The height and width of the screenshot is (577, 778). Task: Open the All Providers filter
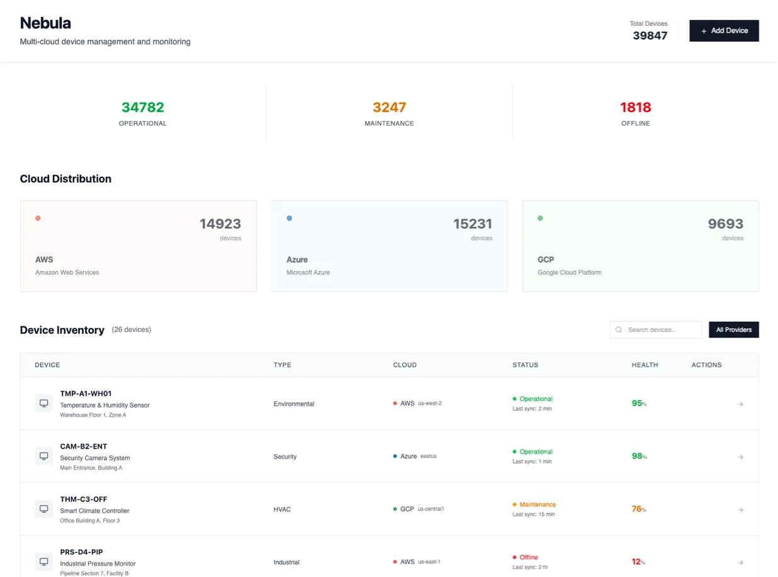coord(734,330)
